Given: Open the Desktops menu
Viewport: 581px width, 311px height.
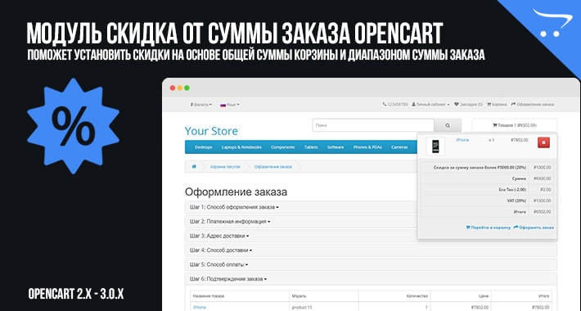Looking at the screenshot, I should 204,147.
